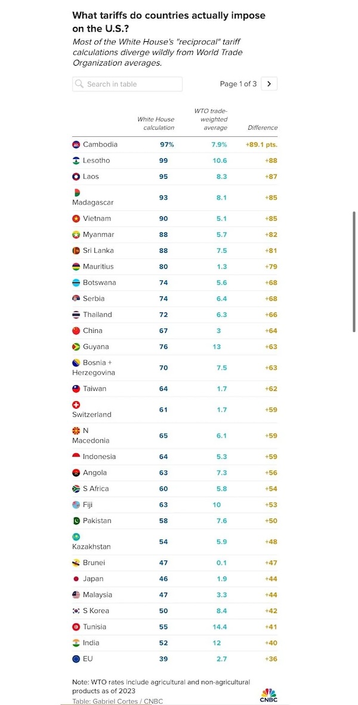The height and width of the screenshot is (705, 358).
Task: Click the India flag icon
Action: (x=76, y=643)
